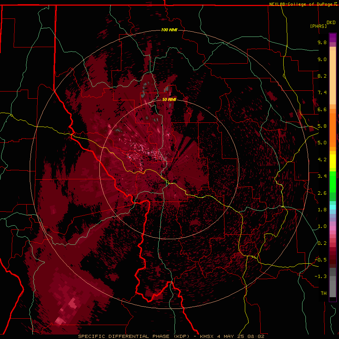Click the 7.4 value on color scale
The height and width of the screenshot is (339, 339).
(322, 93)
